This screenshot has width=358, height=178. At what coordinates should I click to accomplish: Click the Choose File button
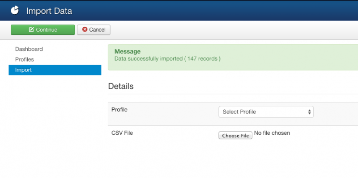(235, 136)
